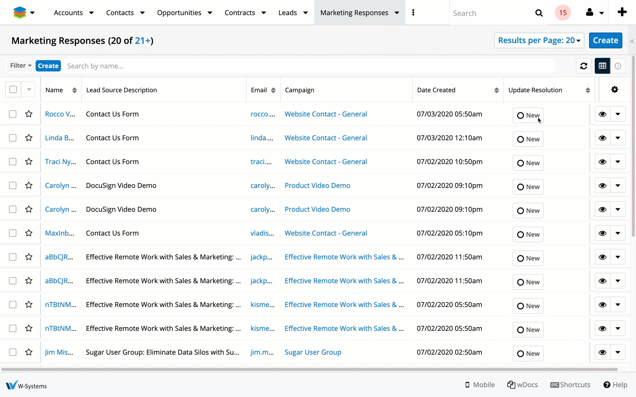Image resolution: width=636 pixels, height=397 pixels.
Task: Check the Rocco V... row checkbox
Action: pos(13,114)
